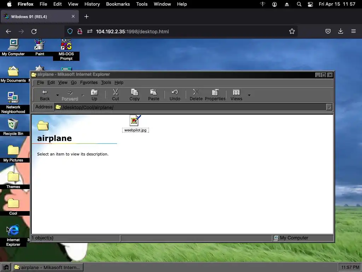The height and width of the screenshot is (272, 362).
Task: Open the Go menu in explorer window
Action: 74,83
